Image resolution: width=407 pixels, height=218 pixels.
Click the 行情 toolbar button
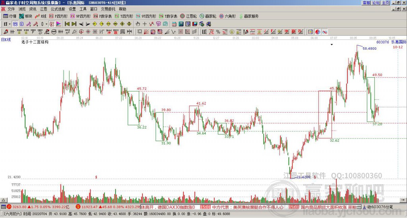[10, 16]
